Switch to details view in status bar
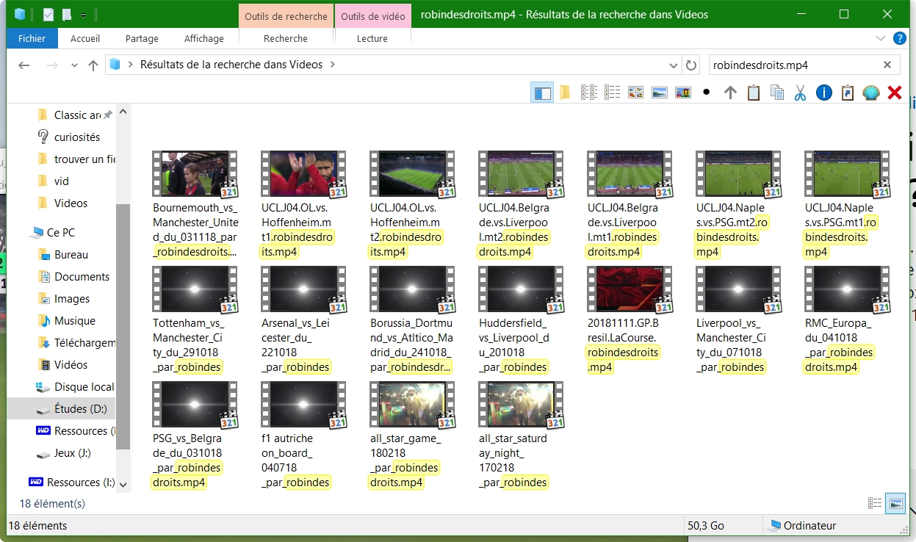Screen dimensions: 916x542 coord(875,503)
